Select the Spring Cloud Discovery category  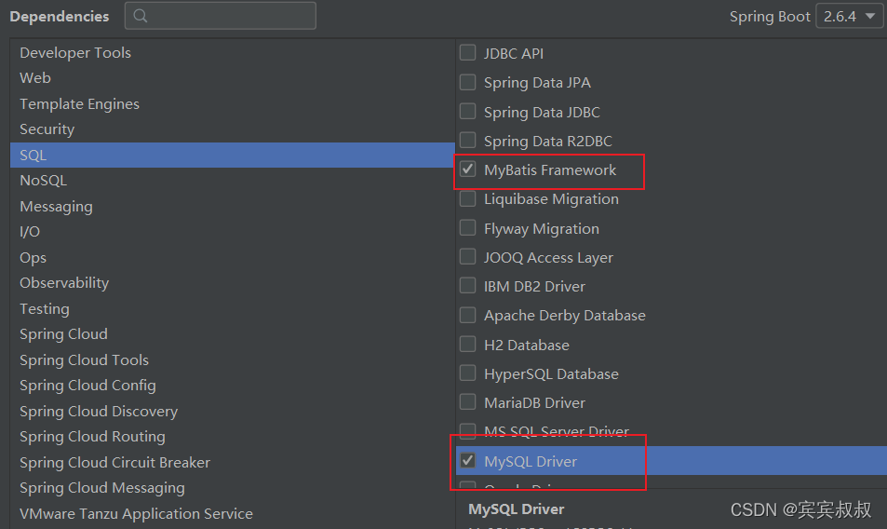click(x=233, y=412)
